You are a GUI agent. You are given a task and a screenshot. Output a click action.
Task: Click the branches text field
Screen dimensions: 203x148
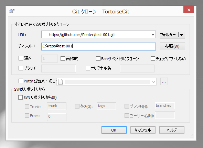point(165,106)
